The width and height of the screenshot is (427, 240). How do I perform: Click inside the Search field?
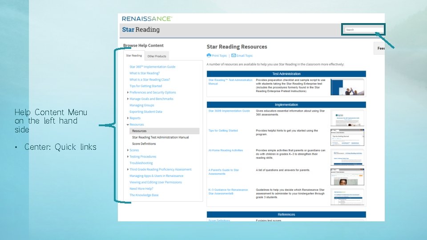coord(364,30)
